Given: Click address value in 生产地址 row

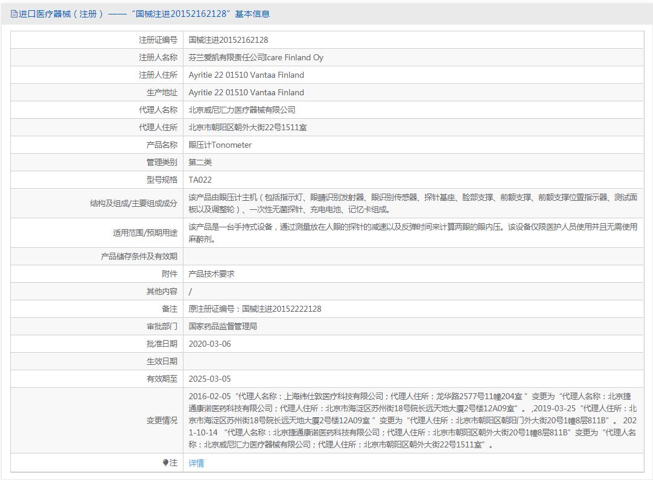Looking at the screenshot, I should [246, 92].
